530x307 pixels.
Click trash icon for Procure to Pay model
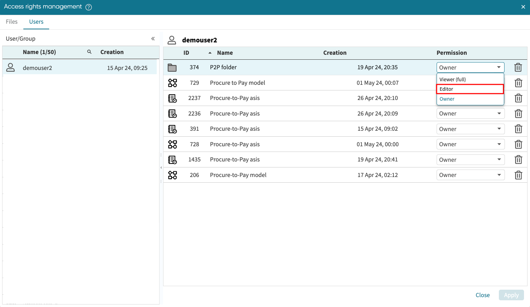click(x=518, y=83)
